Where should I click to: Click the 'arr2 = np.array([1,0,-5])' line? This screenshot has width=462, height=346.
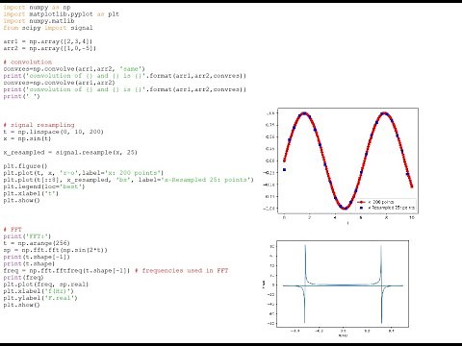[50, 48]
